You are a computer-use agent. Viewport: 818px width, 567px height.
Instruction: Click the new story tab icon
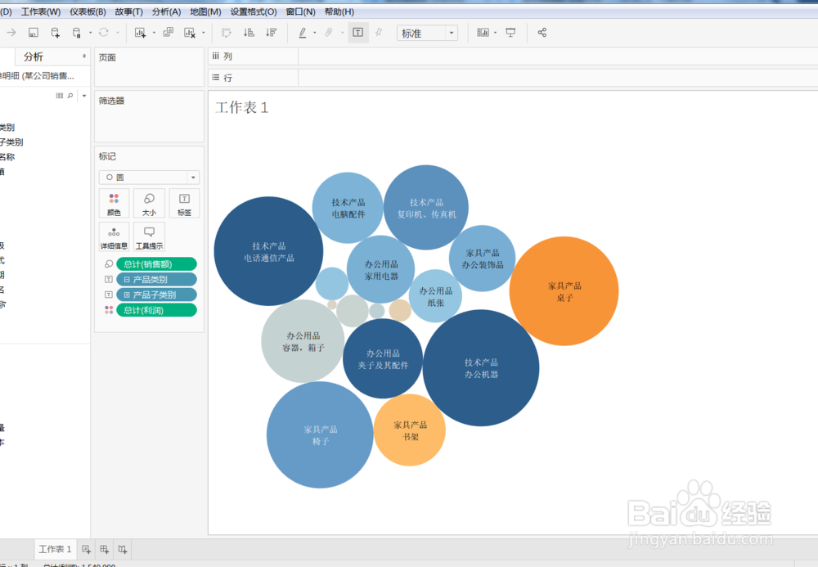[123, 549]
